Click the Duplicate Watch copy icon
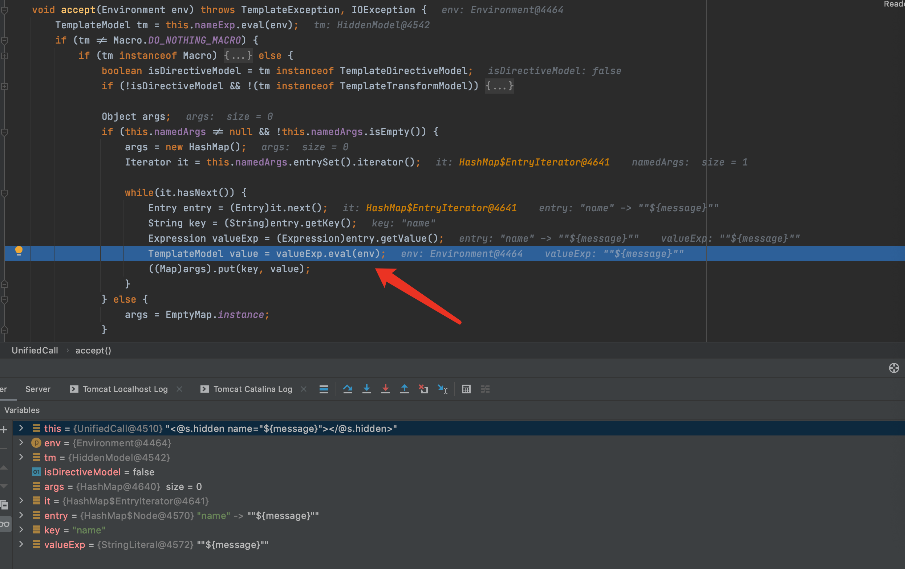The image size is (905, 569). point(4,505)
